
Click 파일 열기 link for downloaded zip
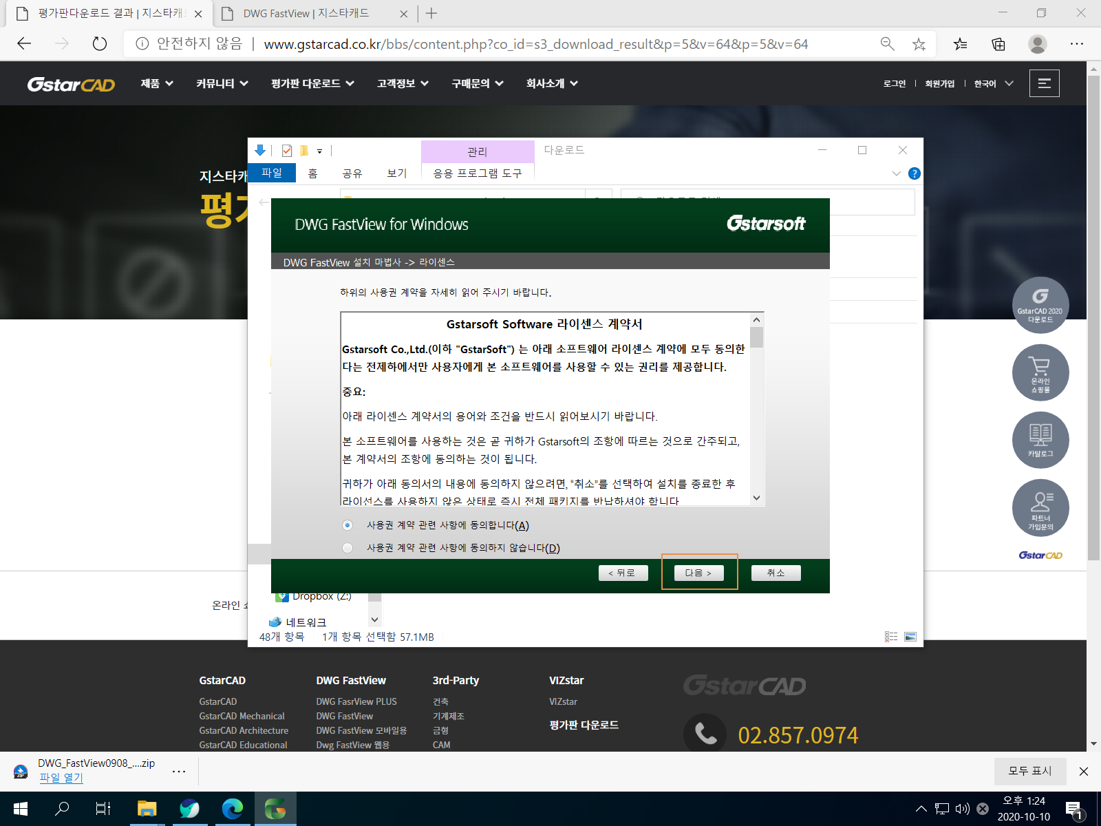pos(61,778)
